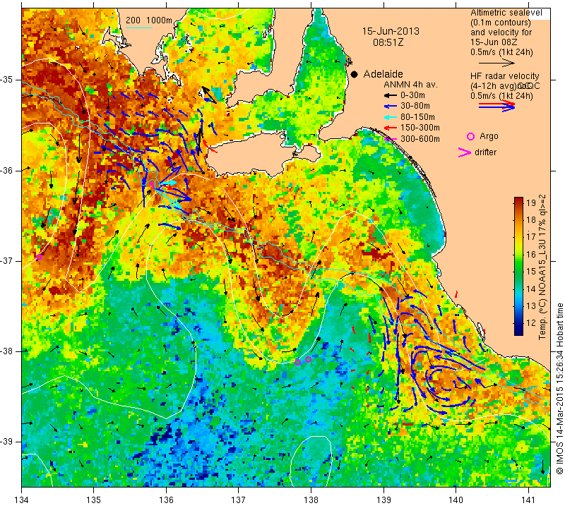The height and width of the screenshot is (508, 565).
Task: Click the red 150-300m legend arrow
Action: (x=390, y=128)
